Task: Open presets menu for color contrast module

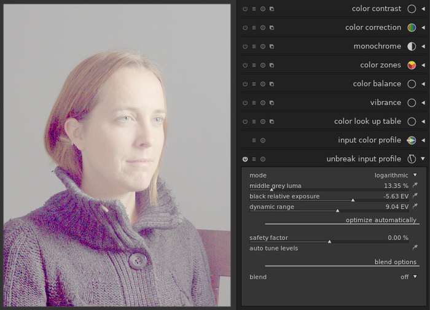Action: [254, 9]
